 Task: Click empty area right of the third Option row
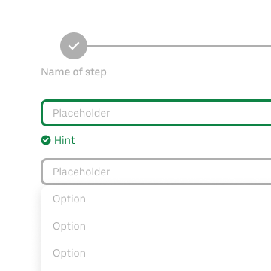[x=178, y=253]
